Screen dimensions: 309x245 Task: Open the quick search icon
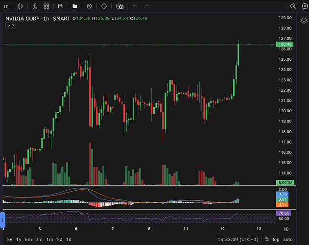click(x=293, y=6)
